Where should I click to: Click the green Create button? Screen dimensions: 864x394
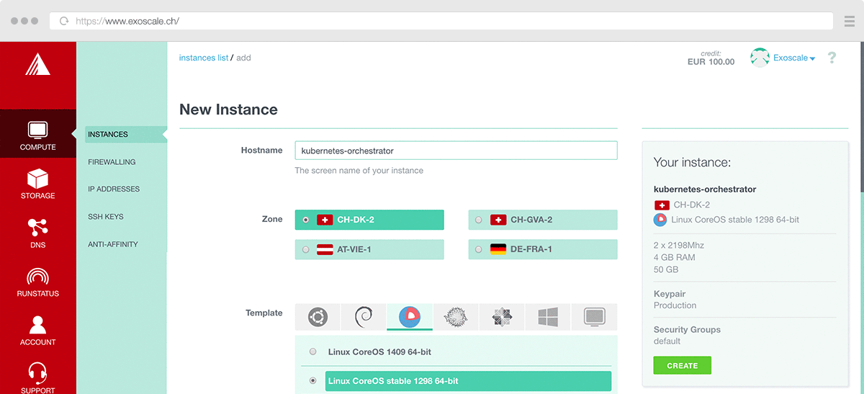pyautogui.click(x=683, y=366)
